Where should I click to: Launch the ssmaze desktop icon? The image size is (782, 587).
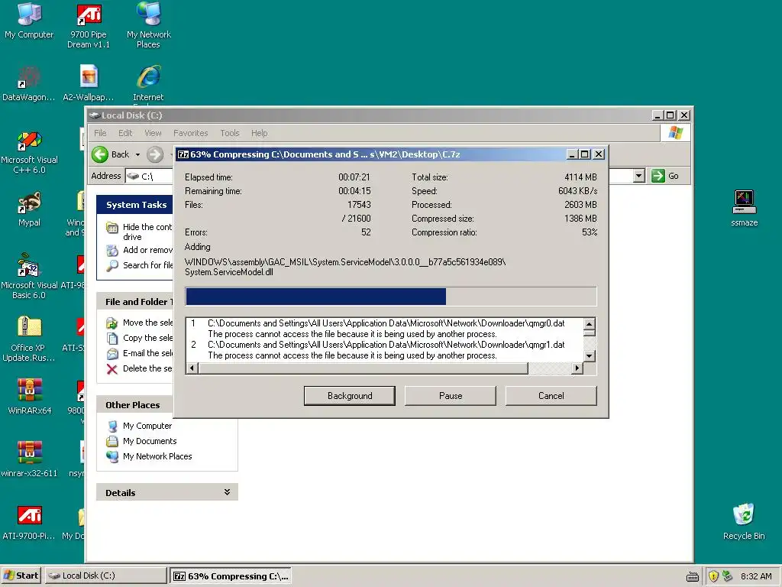point(744,209)
